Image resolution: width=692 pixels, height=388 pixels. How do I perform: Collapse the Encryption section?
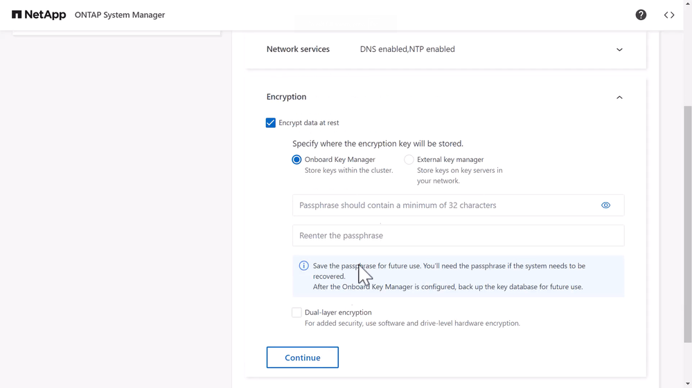[x=619, y=98]
